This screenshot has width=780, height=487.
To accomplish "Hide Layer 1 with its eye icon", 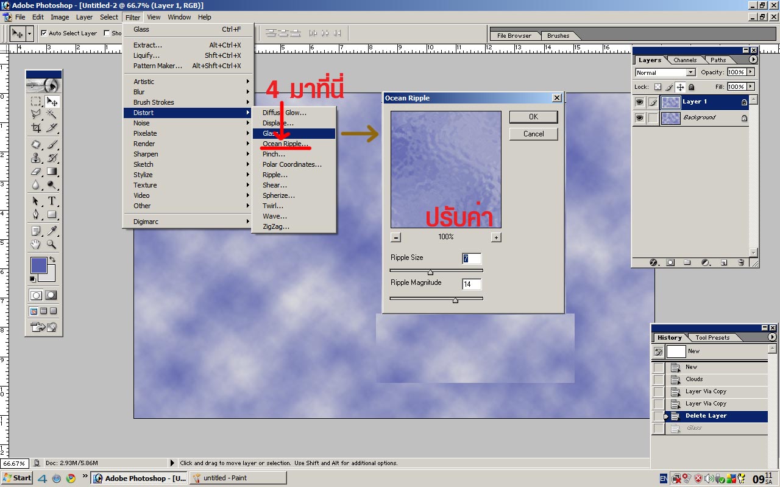I will pos(639,102).
